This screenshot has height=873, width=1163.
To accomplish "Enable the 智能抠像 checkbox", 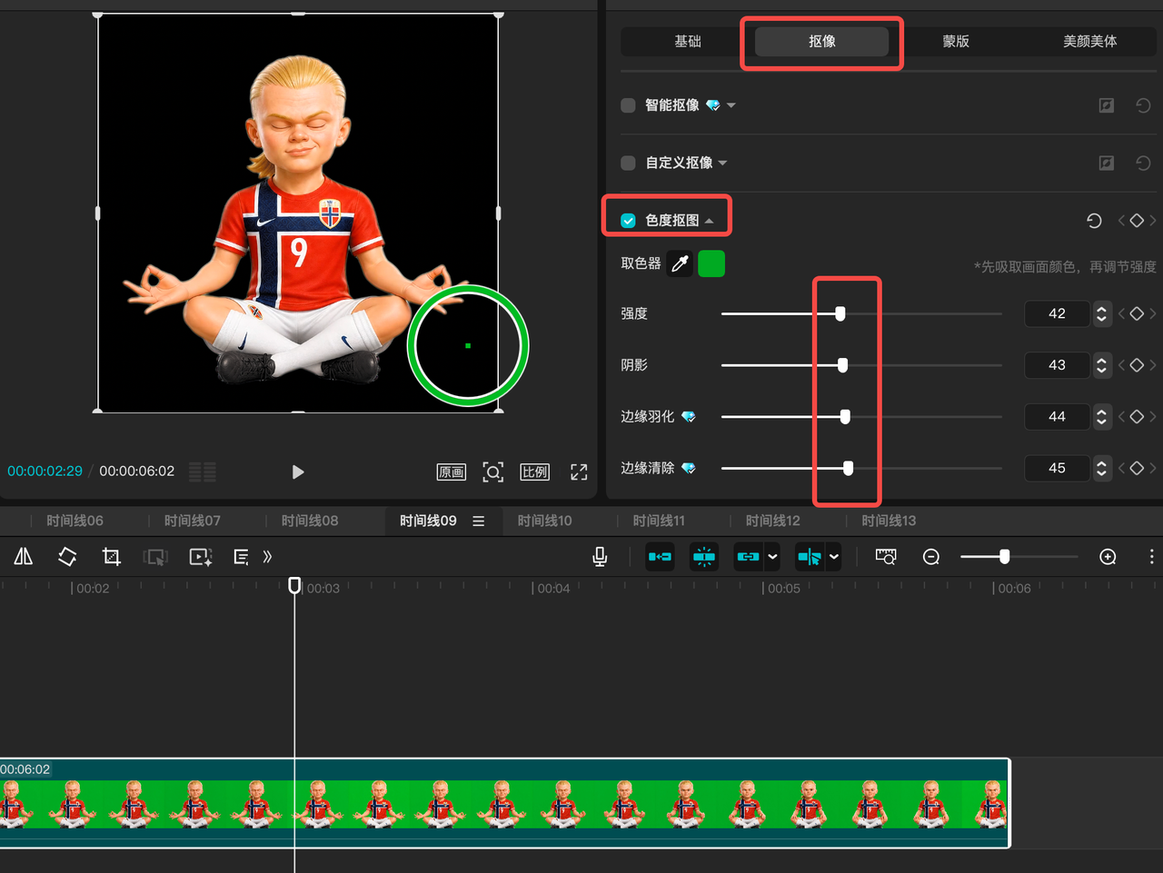I will click(628, 105).
